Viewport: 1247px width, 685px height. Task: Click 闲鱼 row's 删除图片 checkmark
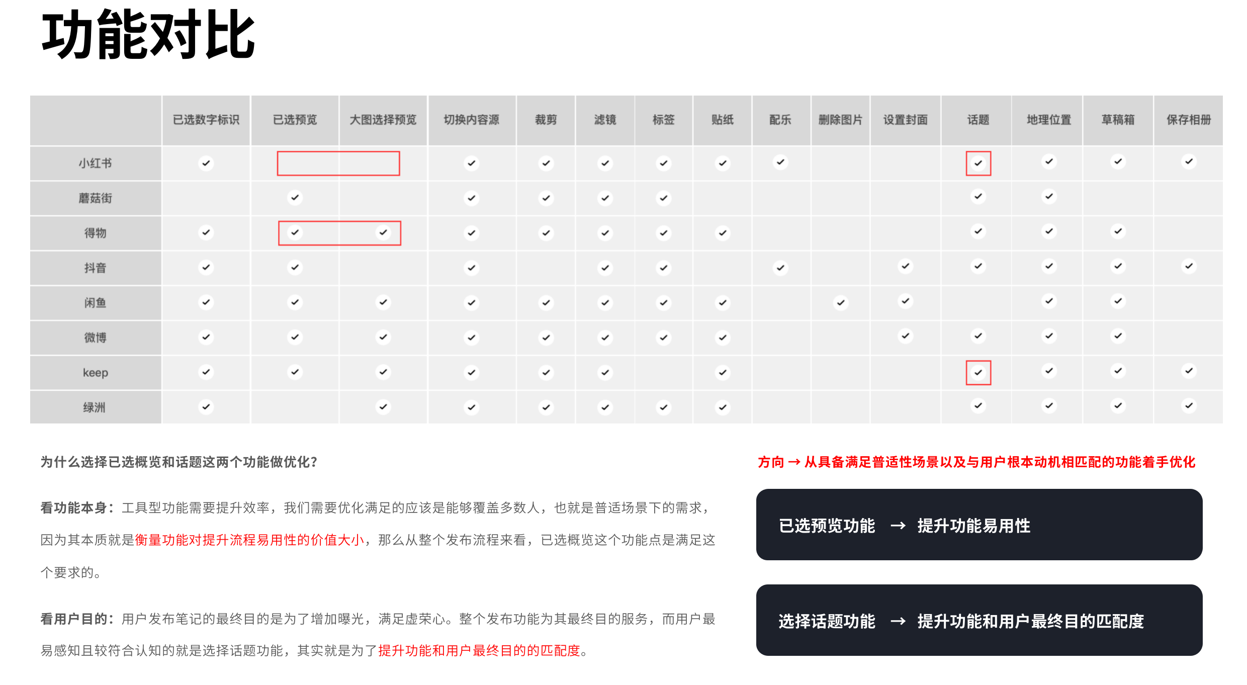click(x=840, y=303)
